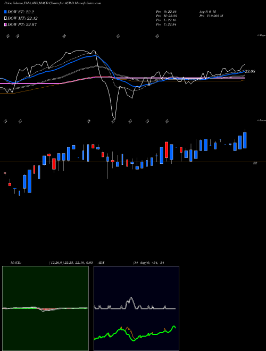Click the EMA price label near 23.08
Image resolution: width=266 pixels, height=351 pixels.
tap(250, 71)
